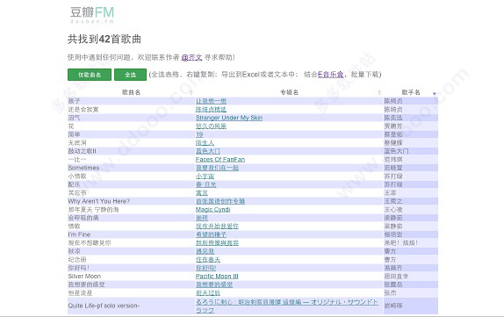Open album link 现在开始我爱你
Image resolution: width=504 pixels, height=317 pixels.
click(217, 227)
